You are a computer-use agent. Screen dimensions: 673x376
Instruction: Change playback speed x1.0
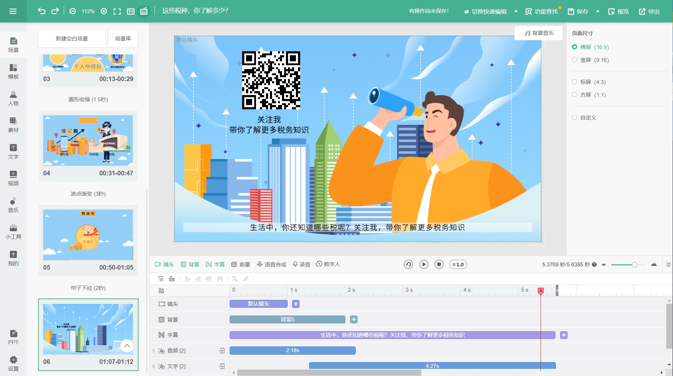point(458,264)
